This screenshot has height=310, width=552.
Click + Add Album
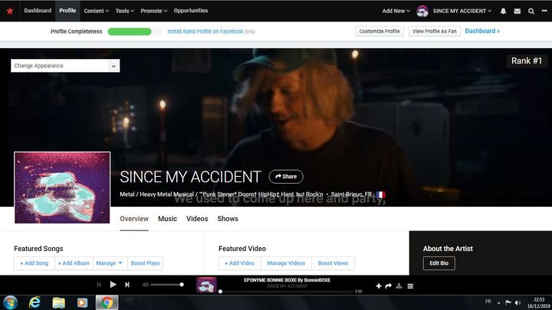tap(74, 263)
